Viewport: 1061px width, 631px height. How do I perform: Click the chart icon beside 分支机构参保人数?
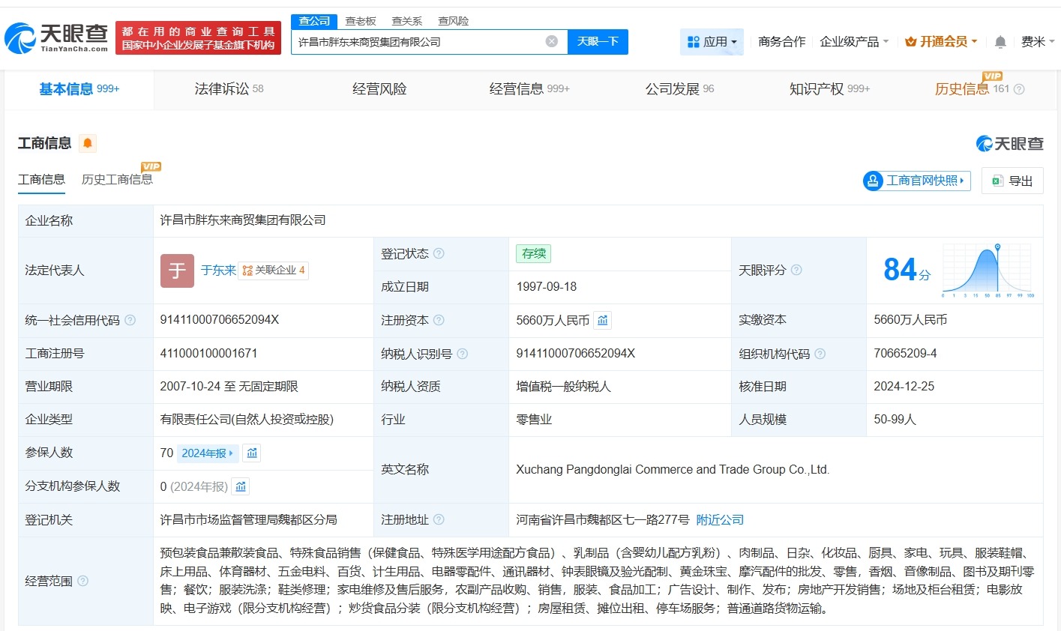[x=240, y=486]
